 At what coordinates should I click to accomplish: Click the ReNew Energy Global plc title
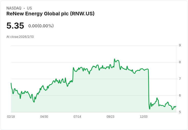(50, 14)
